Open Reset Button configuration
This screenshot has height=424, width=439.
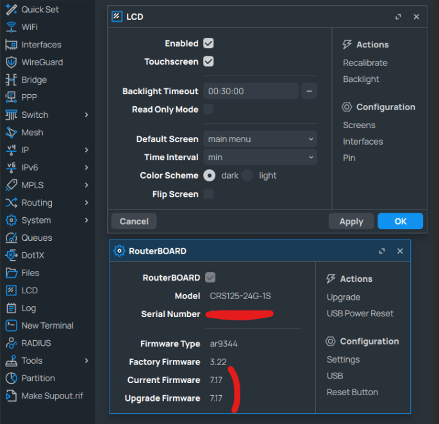[352, 392]
